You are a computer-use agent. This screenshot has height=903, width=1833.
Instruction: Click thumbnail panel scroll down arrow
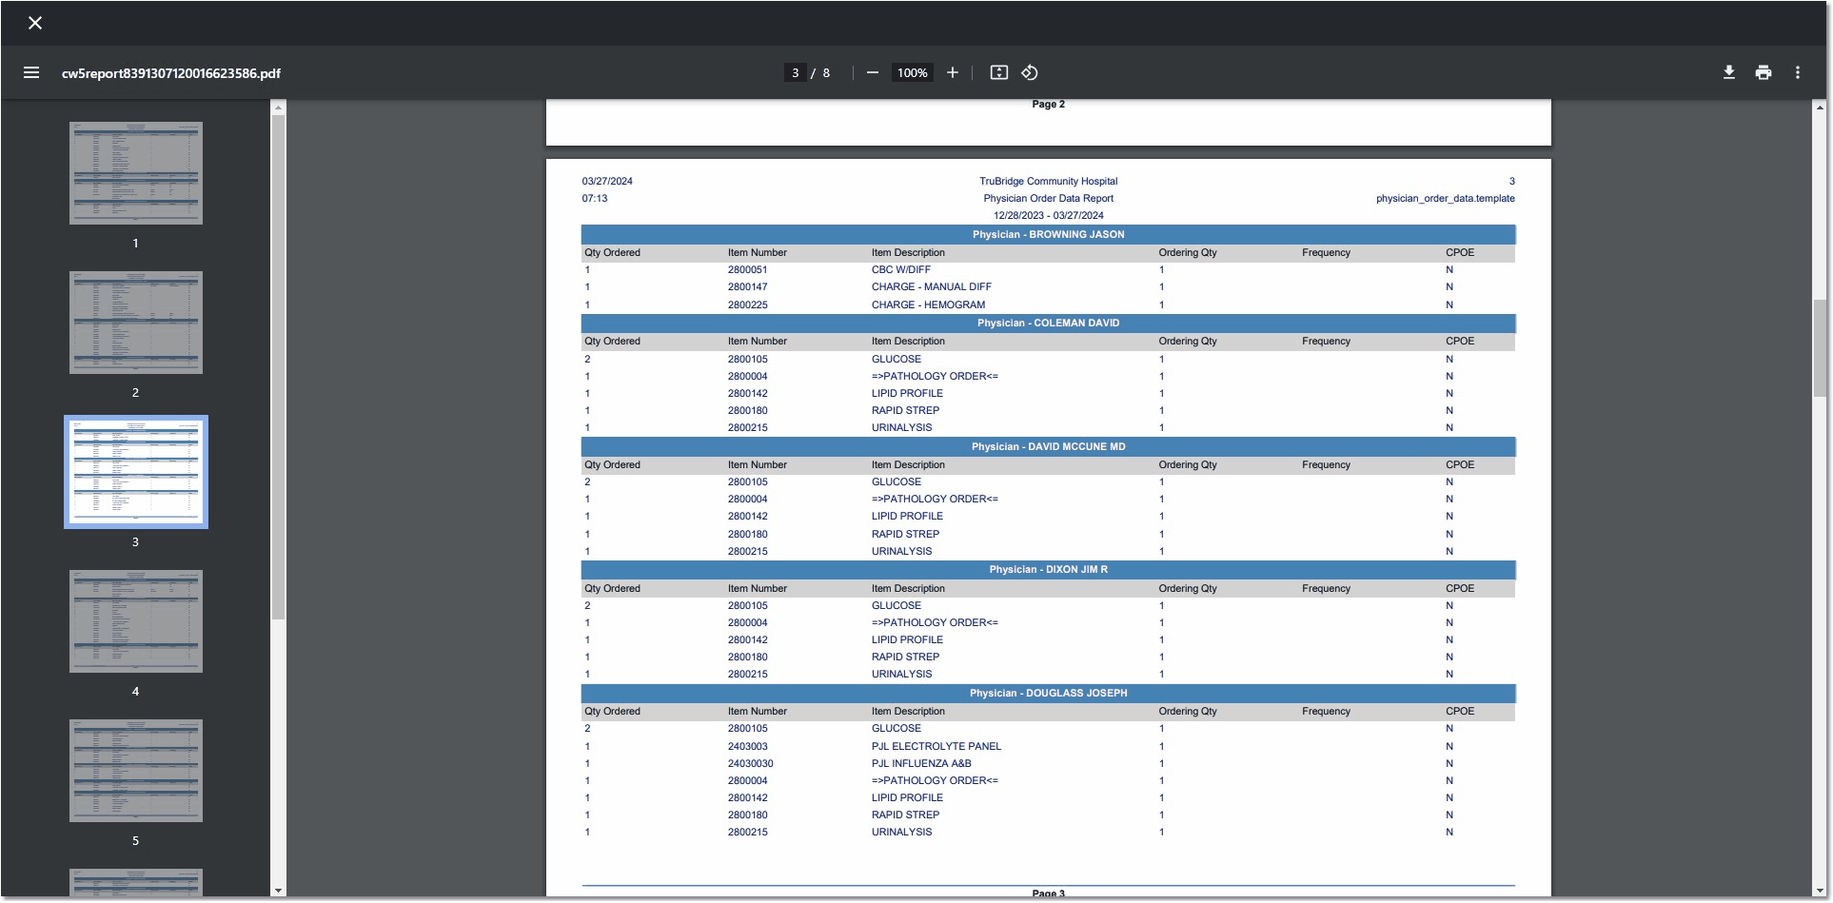[278, 891]
